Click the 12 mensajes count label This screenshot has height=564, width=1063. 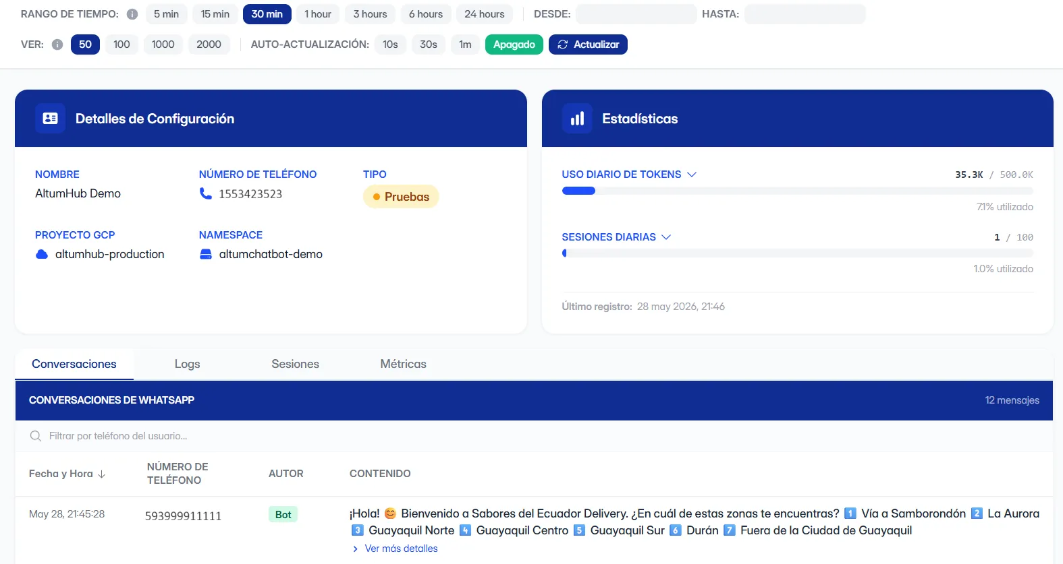1012,400
